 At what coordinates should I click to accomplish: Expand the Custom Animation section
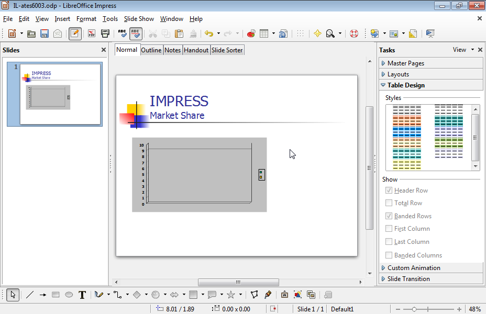pos(431,268)
